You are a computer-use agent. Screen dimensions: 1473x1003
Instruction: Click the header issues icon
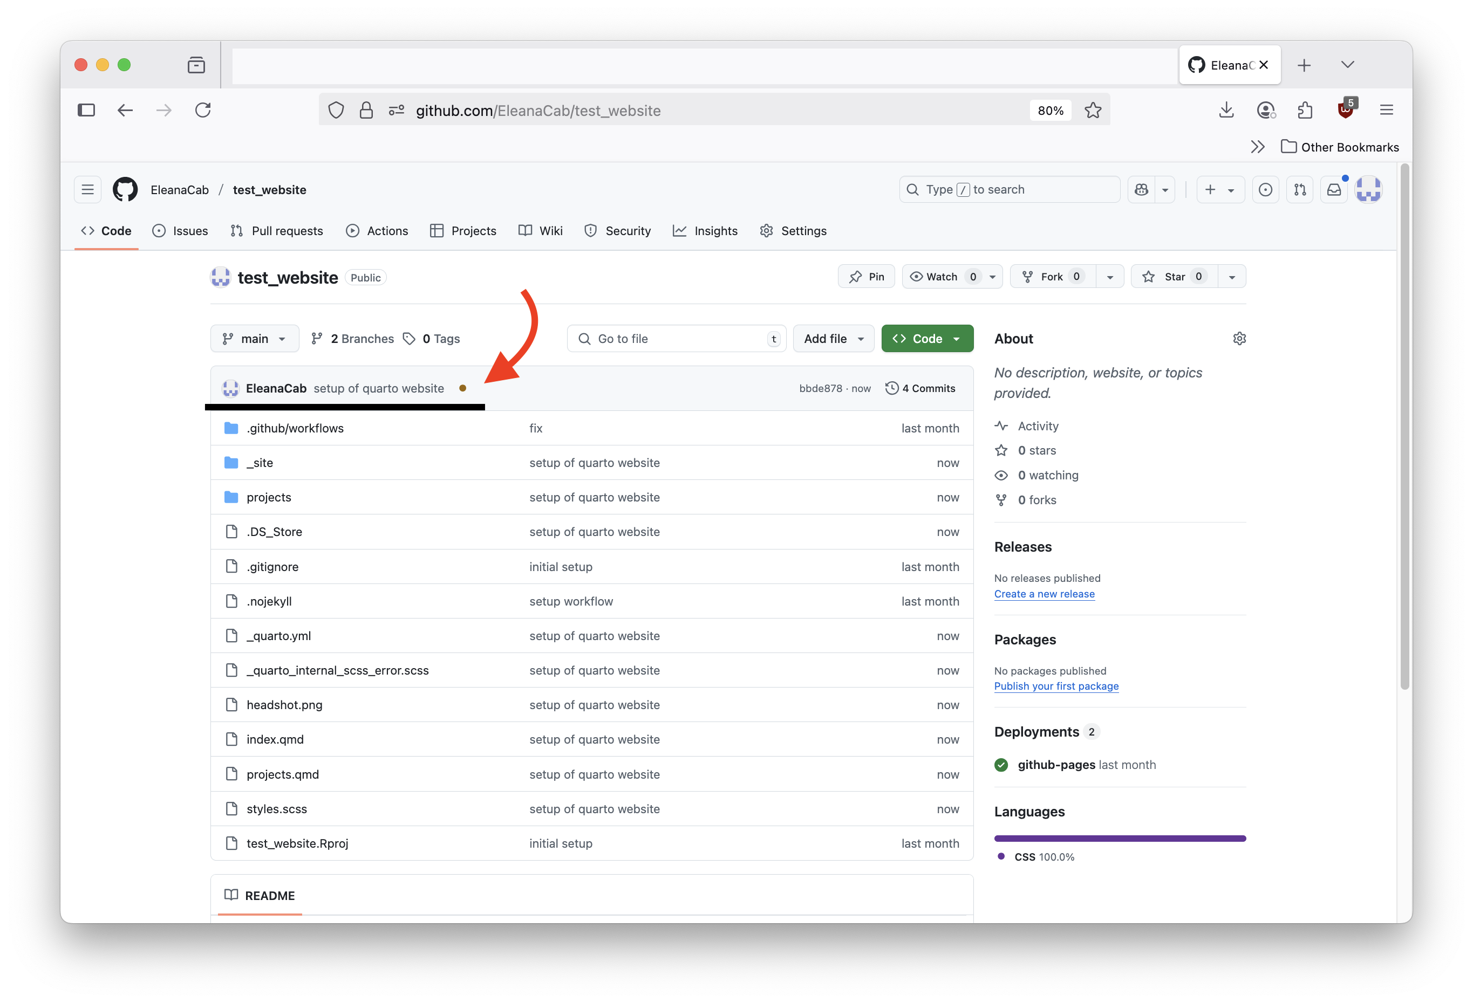(x=1265, y=189)
